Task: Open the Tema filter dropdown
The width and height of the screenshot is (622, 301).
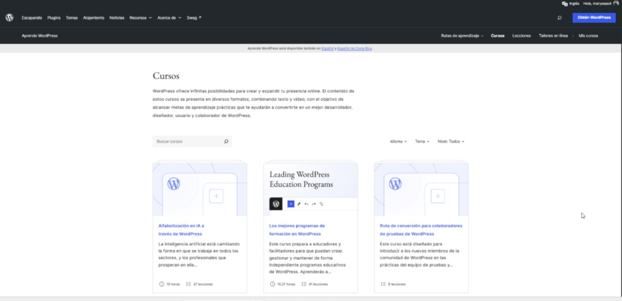Action: (422, 141)
